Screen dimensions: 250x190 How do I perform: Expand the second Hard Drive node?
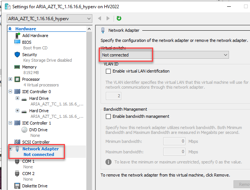tap(18, 111)
